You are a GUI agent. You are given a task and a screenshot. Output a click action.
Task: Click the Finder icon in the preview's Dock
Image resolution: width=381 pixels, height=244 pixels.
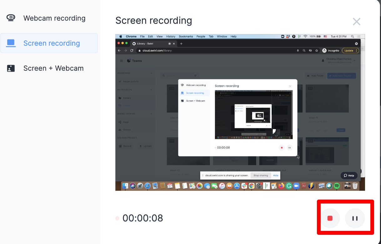tap(125, 186)
